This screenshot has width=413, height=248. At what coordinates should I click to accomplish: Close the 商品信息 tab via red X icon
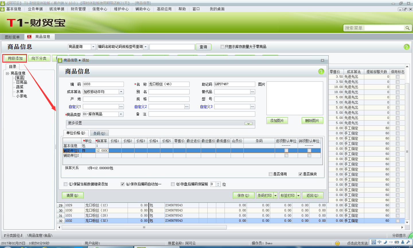point(29,37)
